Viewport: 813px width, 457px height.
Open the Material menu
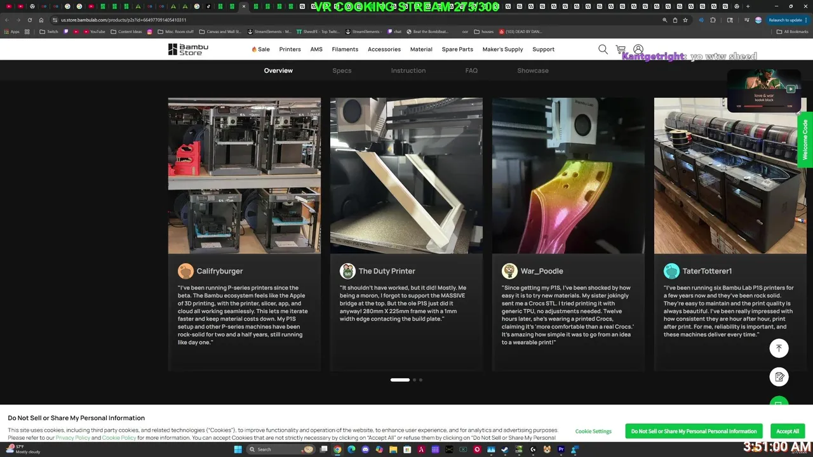(421, 50)
